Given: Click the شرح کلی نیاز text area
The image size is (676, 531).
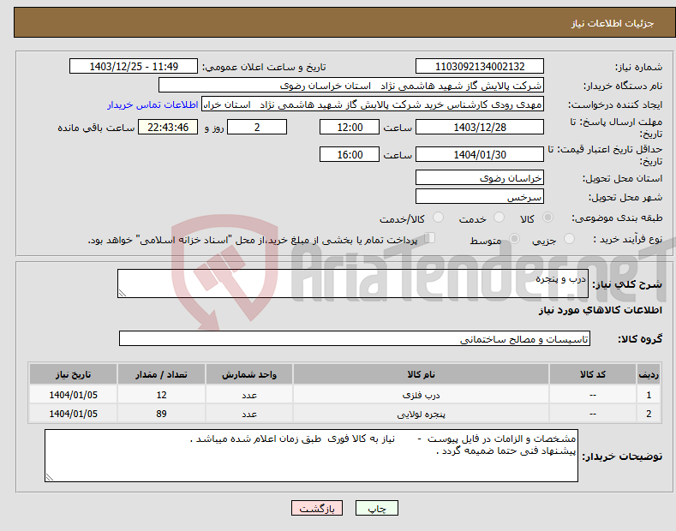Looking at the screenshot, I should (x=353, y=283).
